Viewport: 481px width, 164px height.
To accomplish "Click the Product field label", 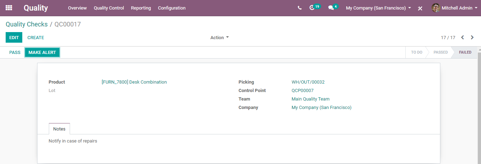I will pyautogui.click(x=57, y=82).
